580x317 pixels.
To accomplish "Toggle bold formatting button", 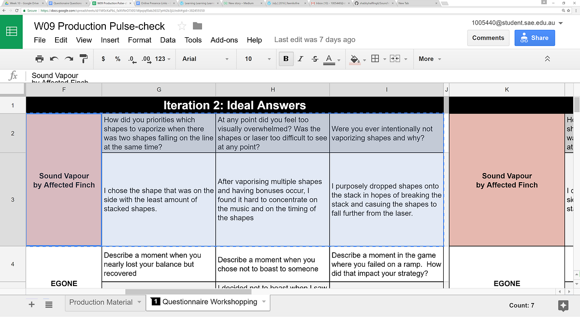I will click(x=286, y=59).
